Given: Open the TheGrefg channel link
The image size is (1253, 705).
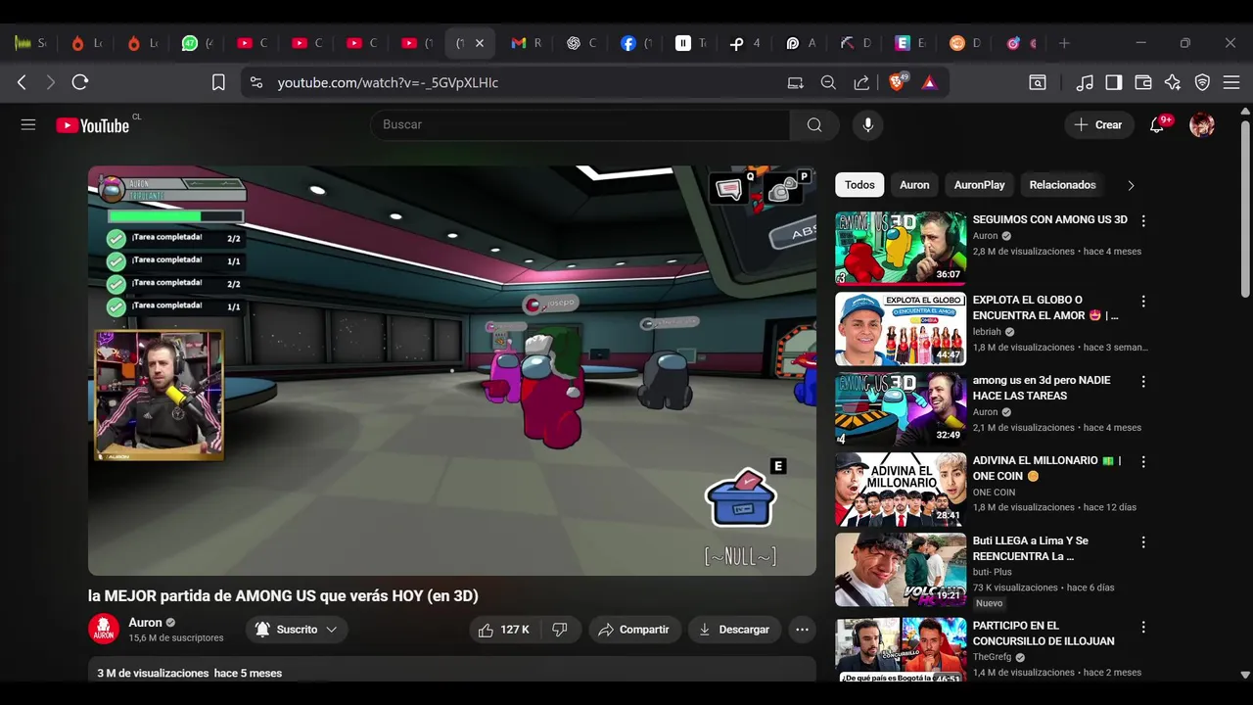Looking at the screenshot, I should pos(992,657).
